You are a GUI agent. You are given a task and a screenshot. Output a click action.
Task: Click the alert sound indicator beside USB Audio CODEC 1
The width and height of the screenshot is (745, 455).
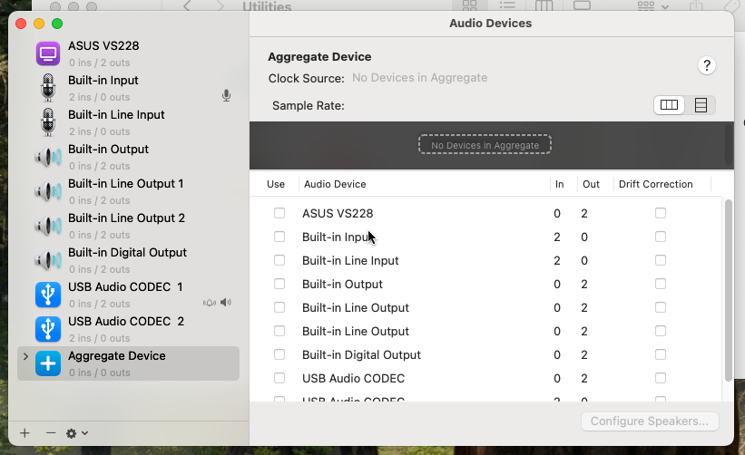(x=210, y=303)
